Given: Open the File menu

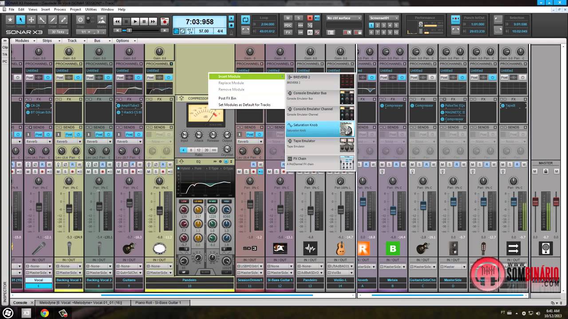Looking at the screenshot, I should (x=11, y=9).
